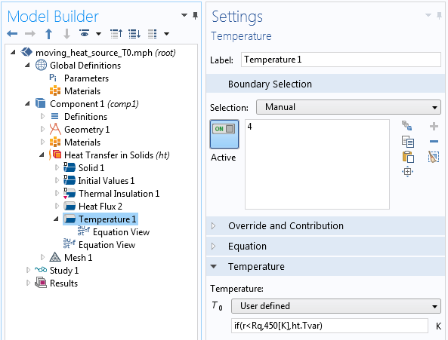The image size is (448, 340).
Task: Click the Show eye icon in toolbar
Action: pos(85,34)
